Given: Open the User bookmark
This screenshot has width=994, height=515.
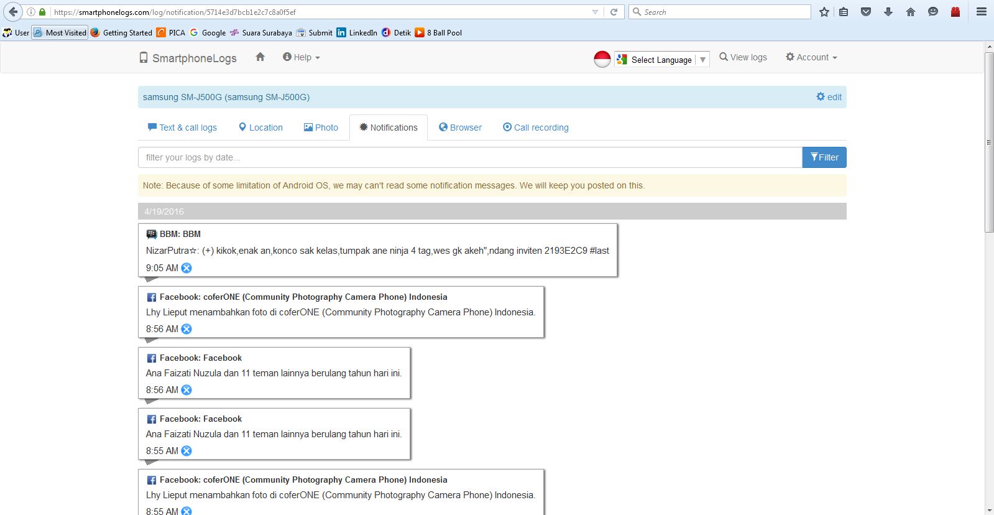Looking at the screenshot, I should (x=16, y=32).
